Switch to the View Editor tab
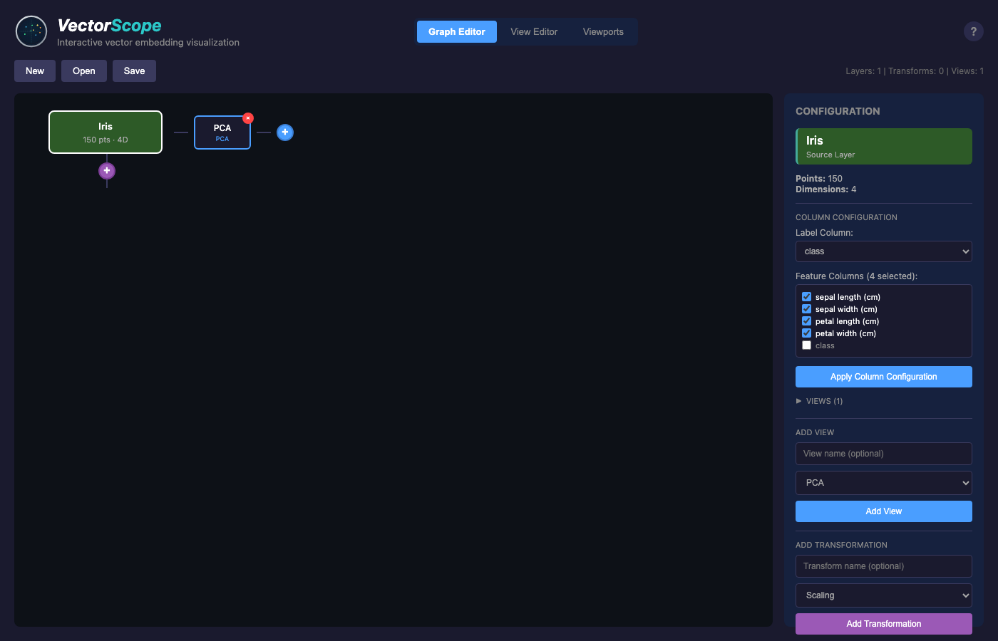This screenshot has width=998, height=641. click(534, 32)
